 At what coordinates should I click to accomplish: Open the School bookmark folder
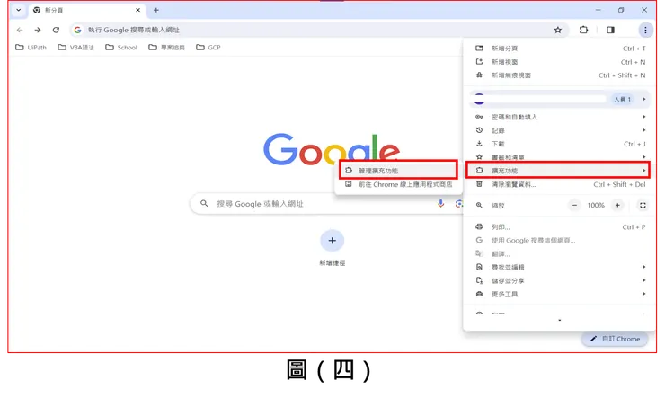tap(121, 48)
